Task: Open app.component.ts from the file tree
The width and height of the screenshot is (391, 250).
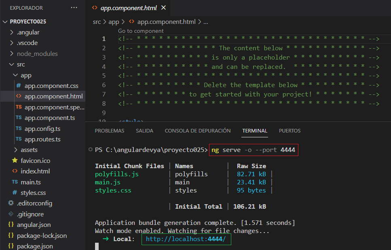Action: pyautogui.click(x=50, y=118)
